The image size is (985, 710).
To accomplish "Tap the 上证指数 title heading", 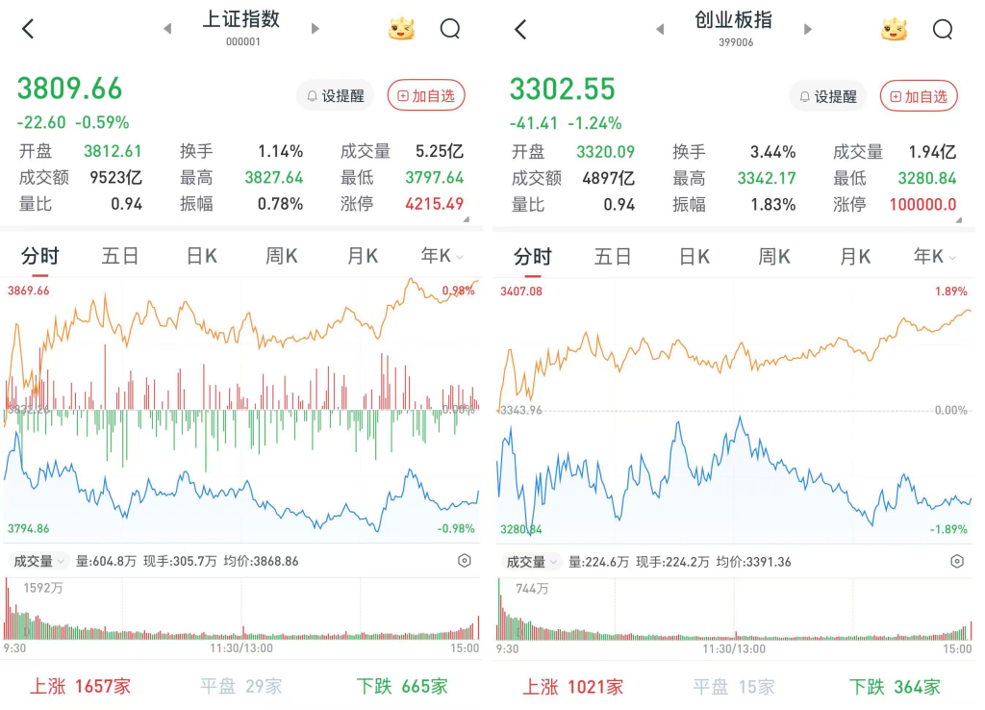I will coord(241,19).
